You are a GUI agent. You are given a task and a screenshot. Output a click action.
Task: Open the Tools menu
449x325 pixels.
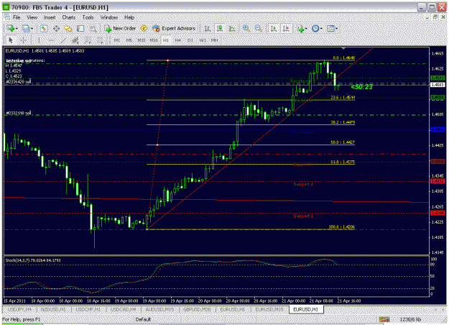pos(88,17)
